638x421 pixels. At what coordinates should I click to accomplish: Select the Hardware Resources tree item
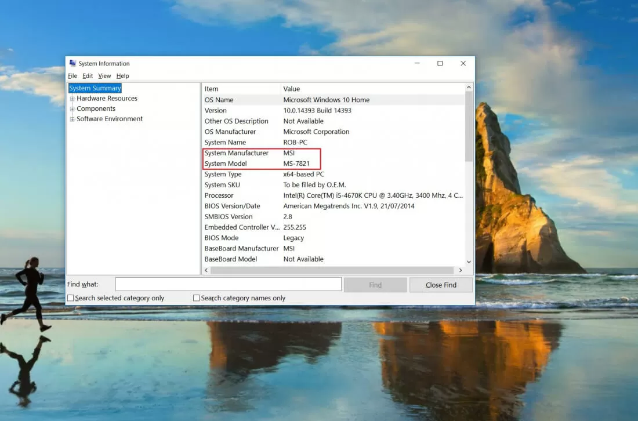pos(107,99)
